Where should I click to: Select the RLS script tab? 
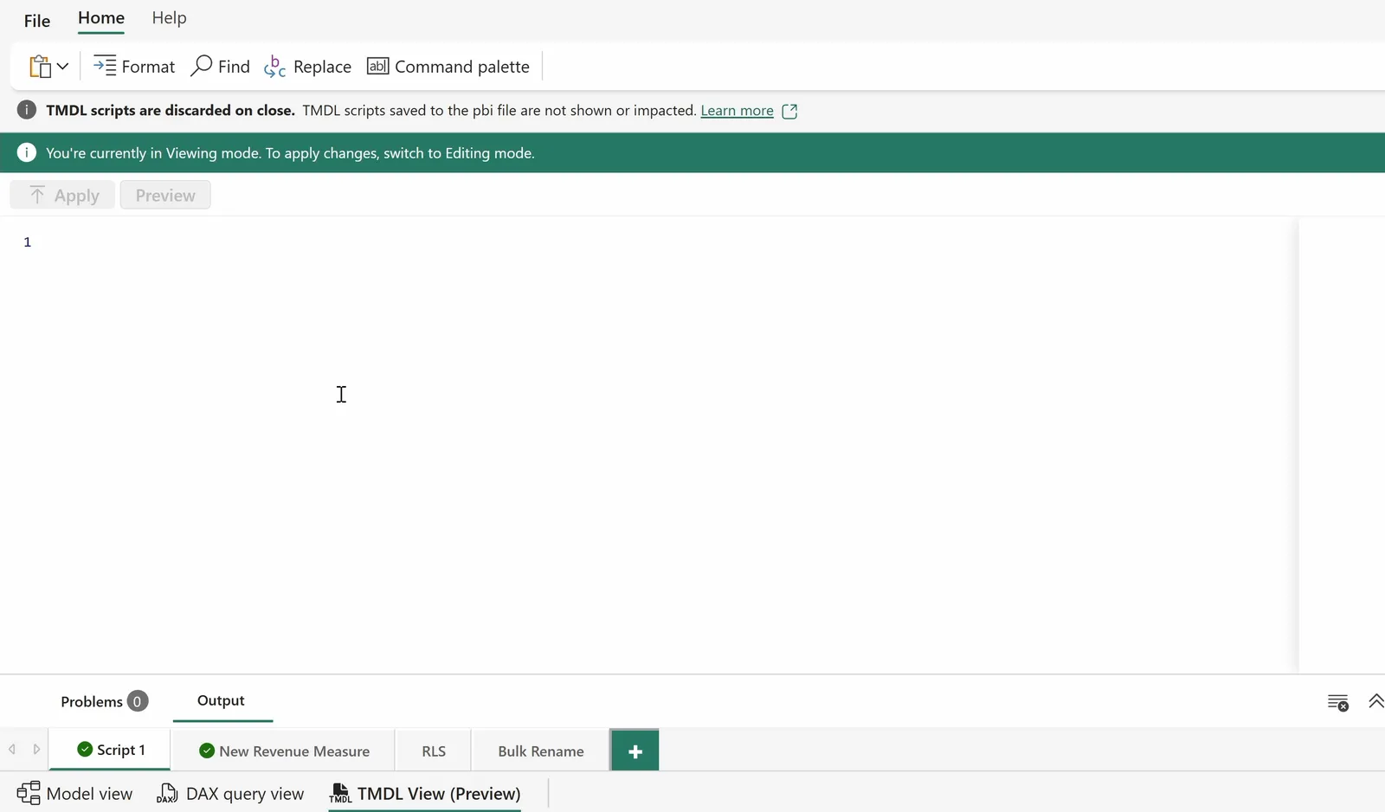click(x=434, y=751)
